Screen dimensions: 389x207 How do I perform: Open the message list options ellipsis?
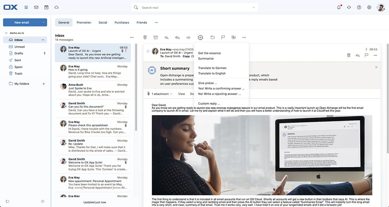coord(132,37)
